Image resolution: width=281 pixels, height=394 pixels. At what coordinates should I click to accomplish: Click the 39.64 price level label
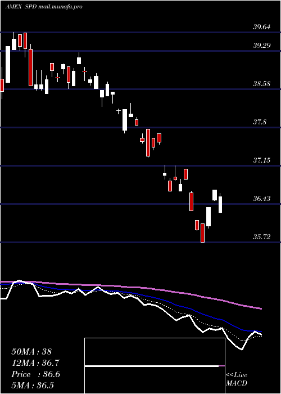[x=262, y=26]
